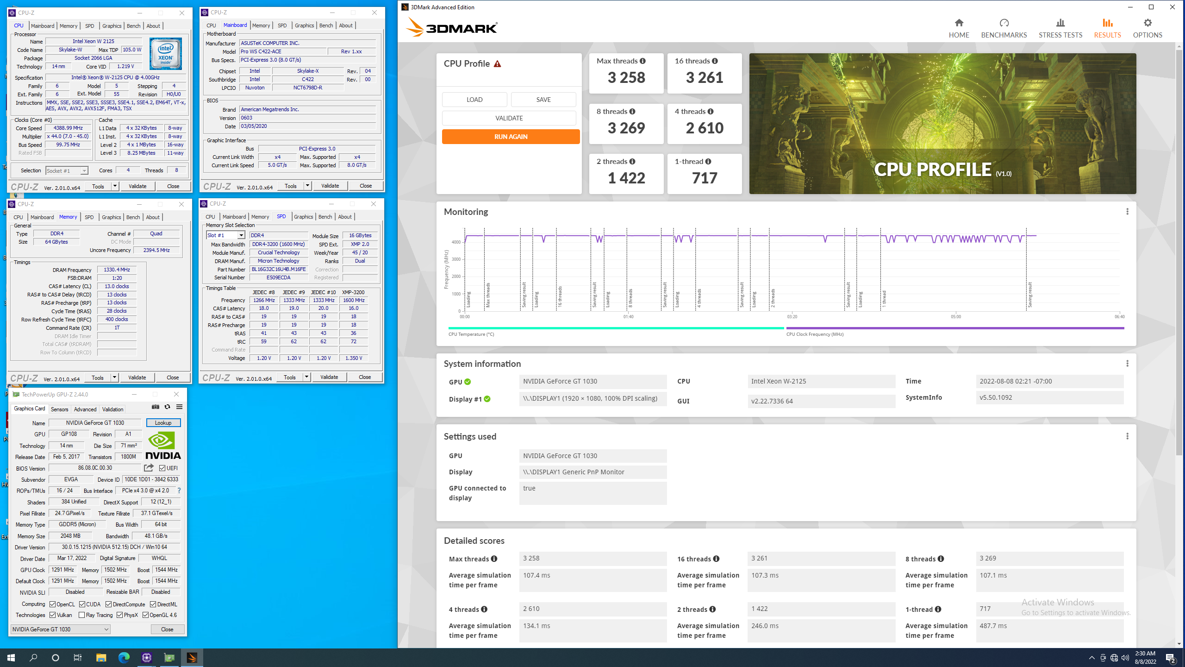Open Task View on taskbar
1185x667 pixels.
tap(78, 658)
